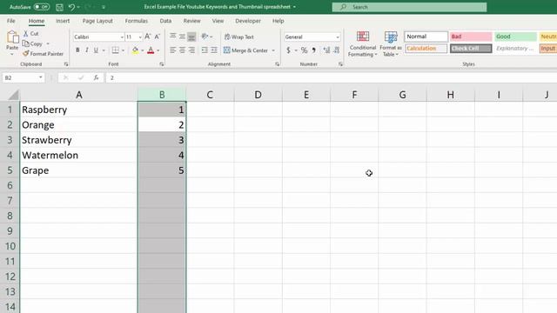Viewport: 557px width, 313px height.
Task: Apply the Bad cell style
Action: tap(471, 37)
